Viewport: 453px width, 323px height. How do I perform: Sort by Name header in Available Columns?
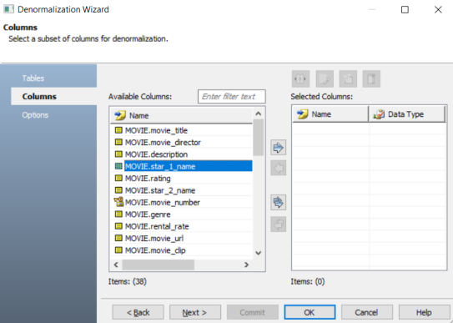click(181, 115)
